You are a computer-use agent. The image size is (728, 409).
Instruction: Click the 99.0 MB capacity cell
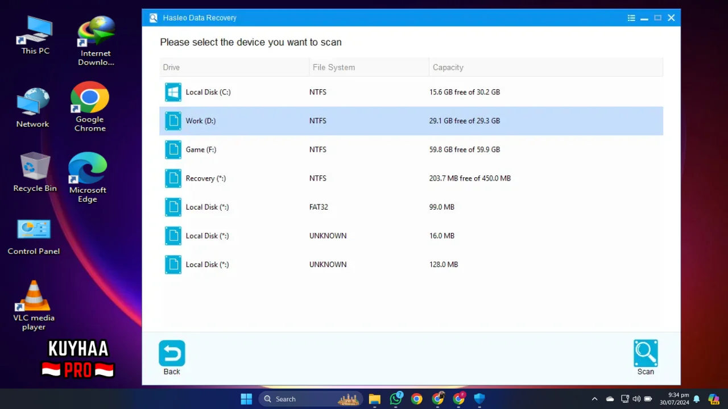pyautogui.click(x=442, y=207)
